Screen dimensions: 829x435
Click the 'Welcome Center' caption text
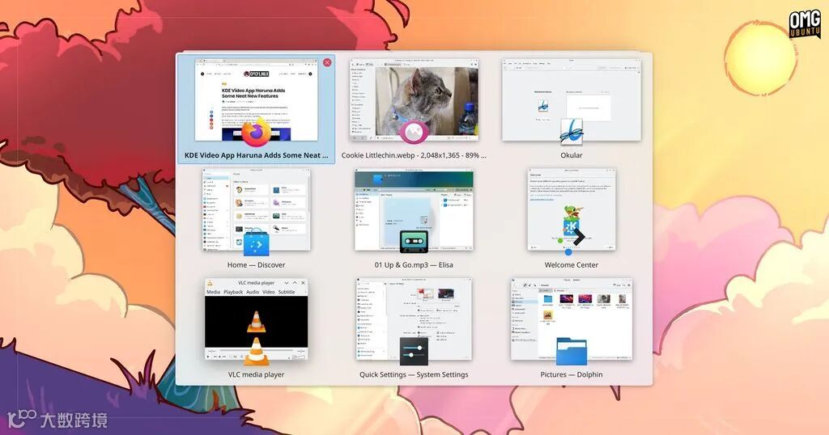pyautogui.click(x=572, y=265)
